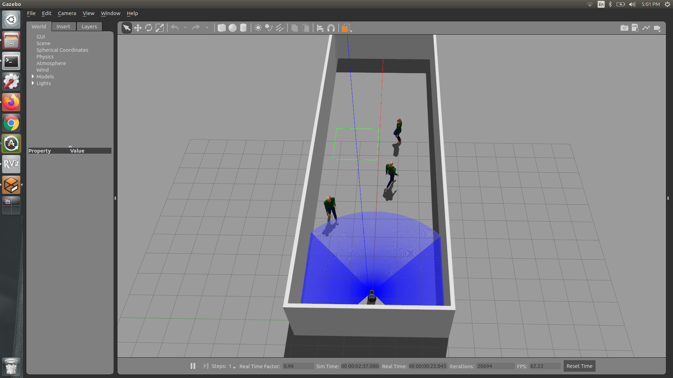Switch to the Insert tab
Image resolution: width=673 pixels, height=378 pixels.
pos(63,27)
